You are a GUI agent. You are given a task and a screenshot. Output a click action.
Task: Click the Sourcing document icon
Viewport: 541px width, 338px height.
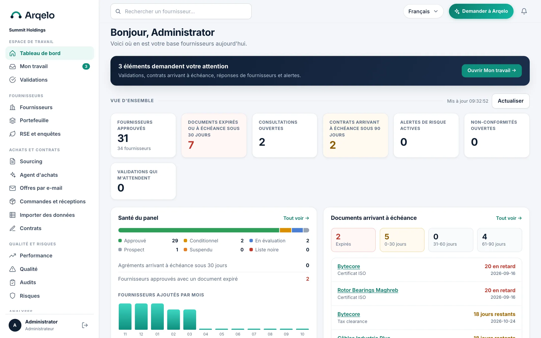tap(13, 161)
